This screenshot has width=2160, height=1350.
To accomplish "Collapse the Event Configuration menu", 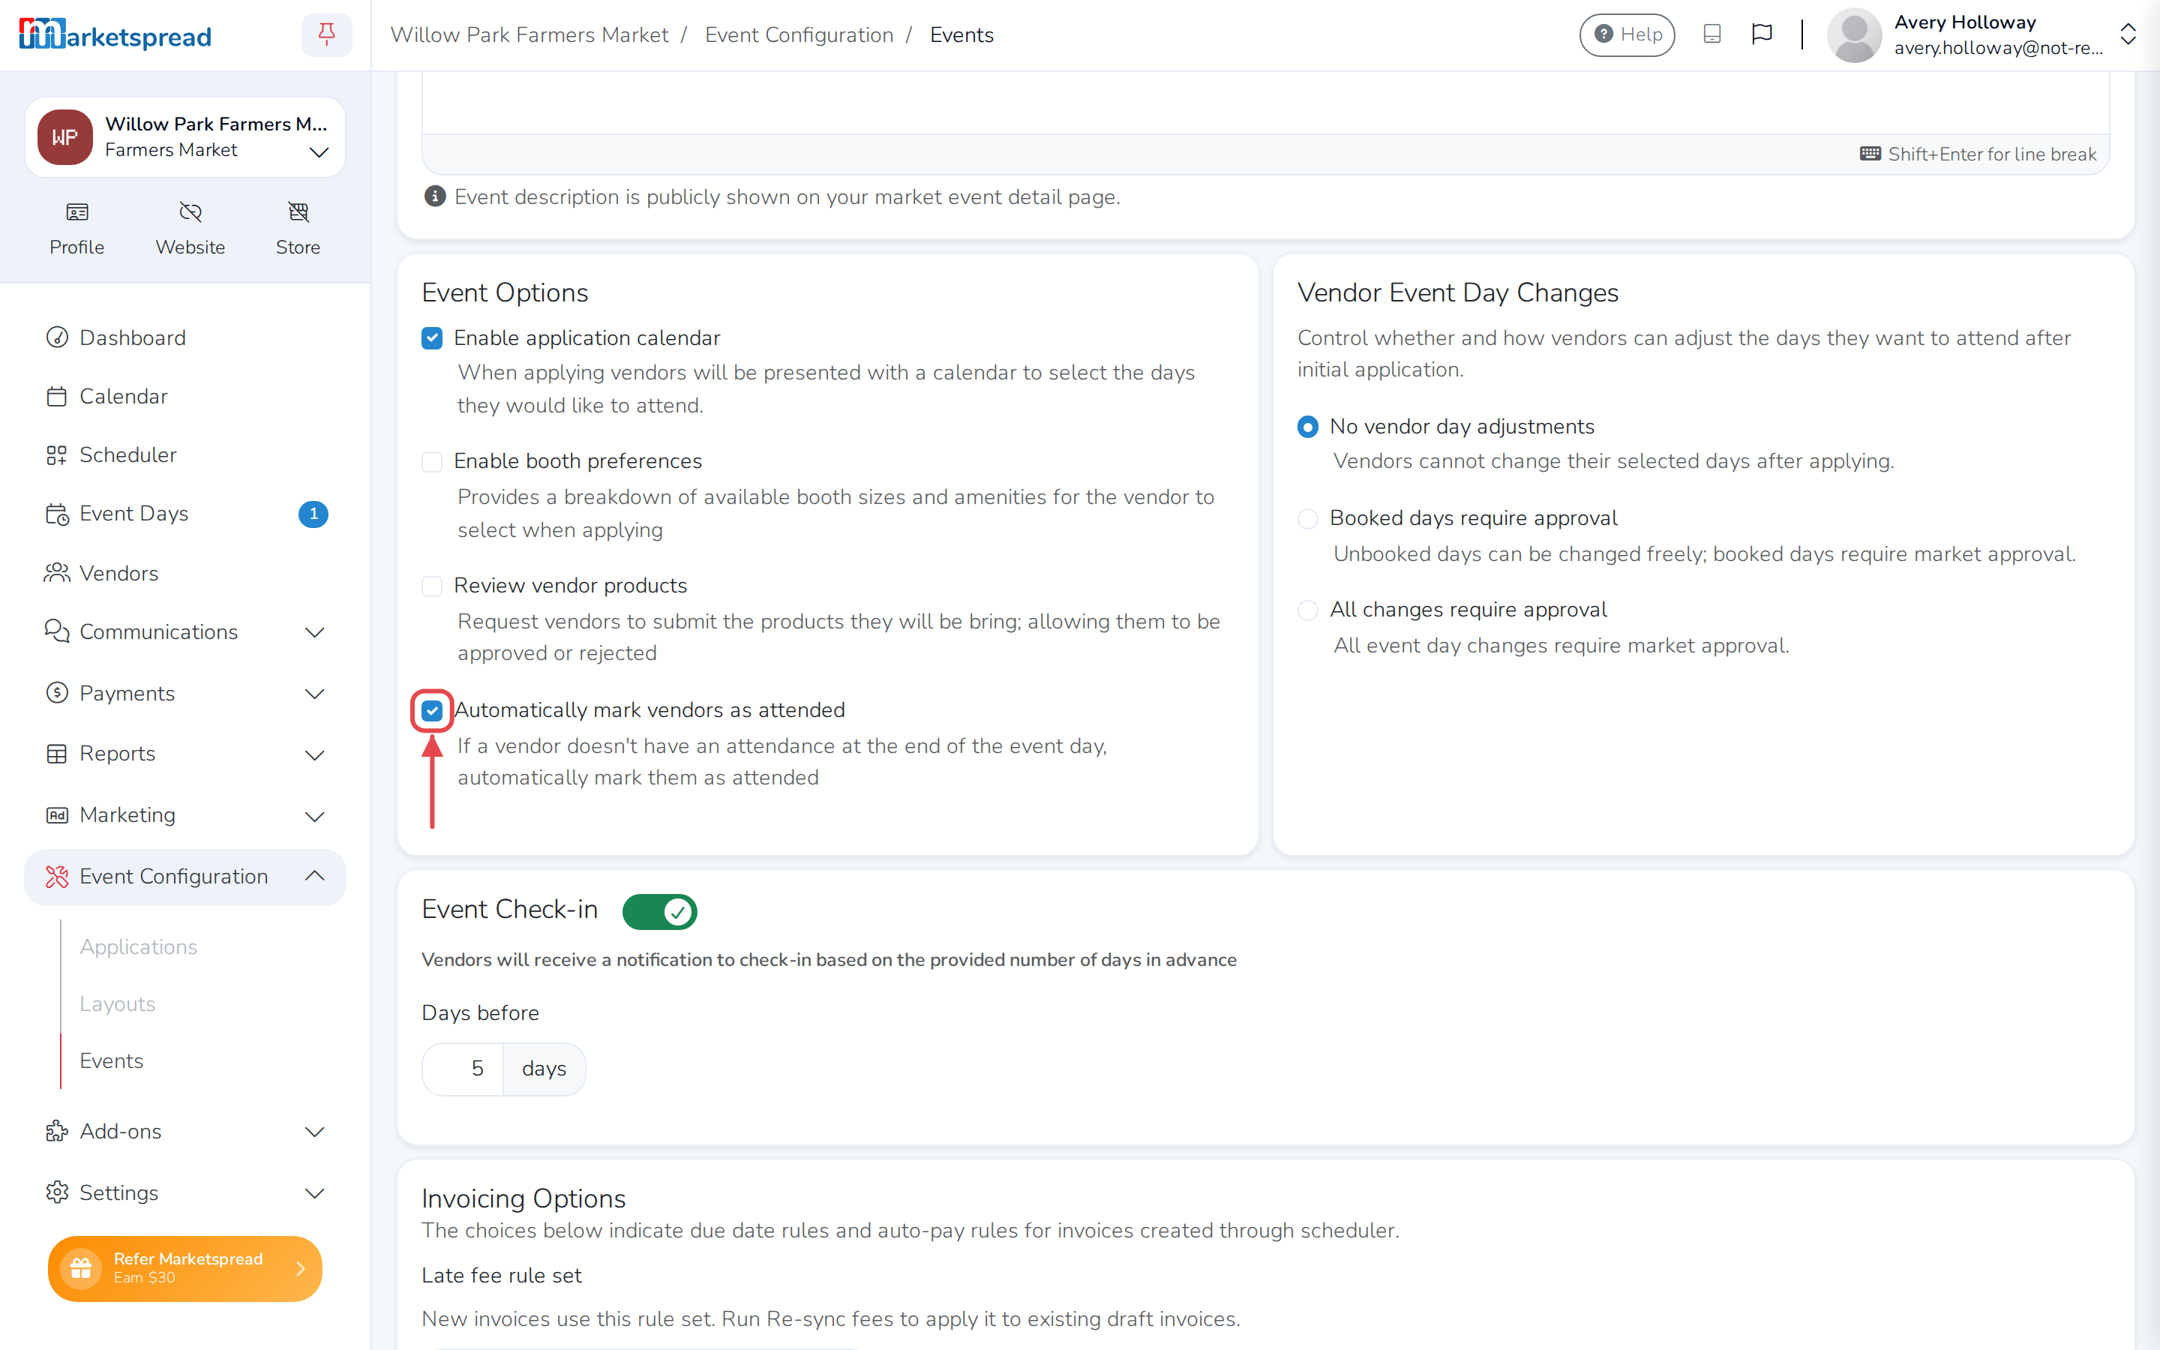I will (x=184, y=877).
